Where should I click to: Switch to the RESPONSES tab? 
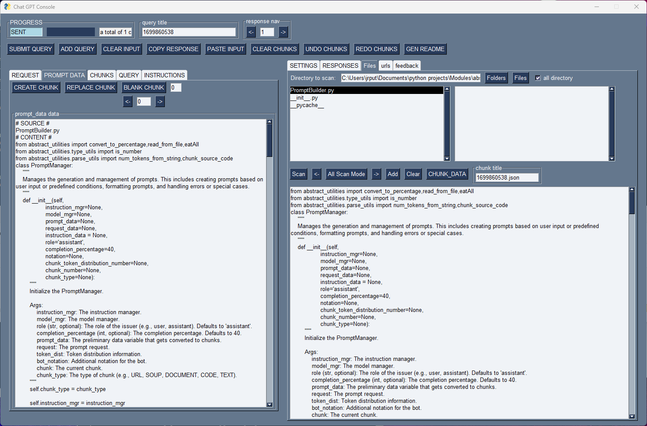[x=340, y=66]
